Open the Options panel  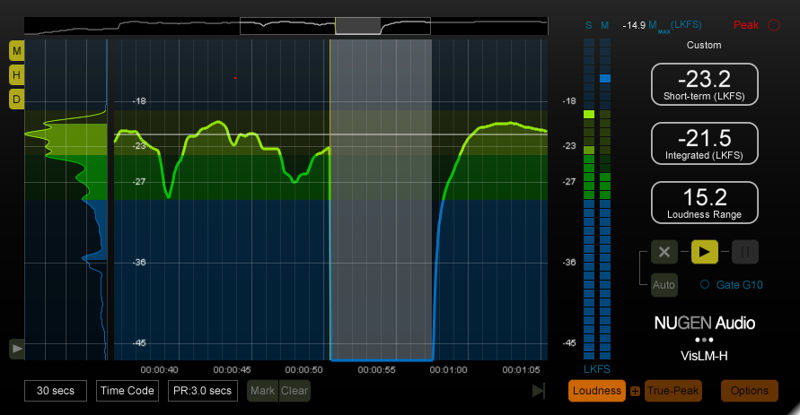[749, 391]
